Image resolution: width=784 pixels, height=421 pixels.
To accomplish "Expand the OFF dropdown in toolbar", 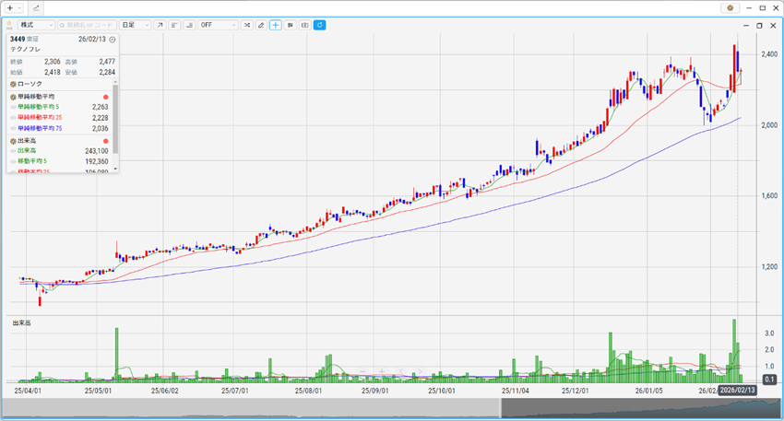I will (x=218, y=25).
